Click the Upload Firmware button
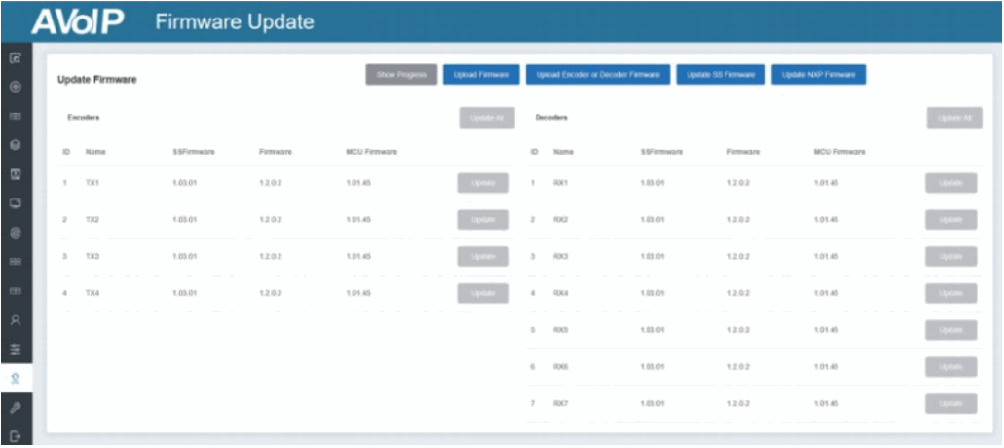Viewport: 1004px width, 448px height. tap(481, 75)
